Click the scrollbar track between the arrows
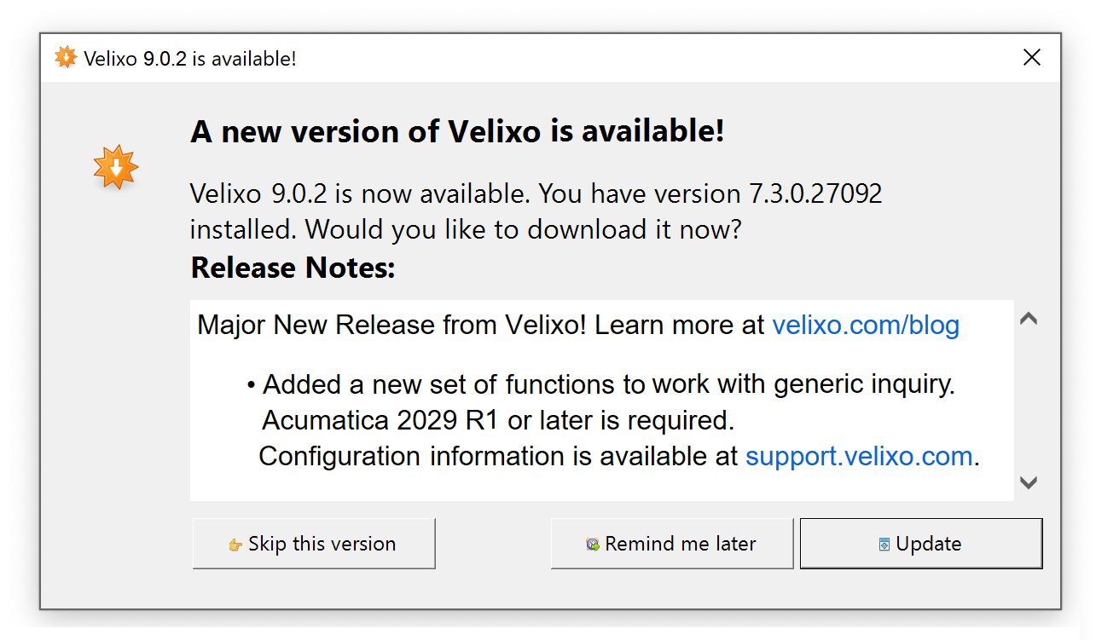1119x640 pixels. (1029, 401)
